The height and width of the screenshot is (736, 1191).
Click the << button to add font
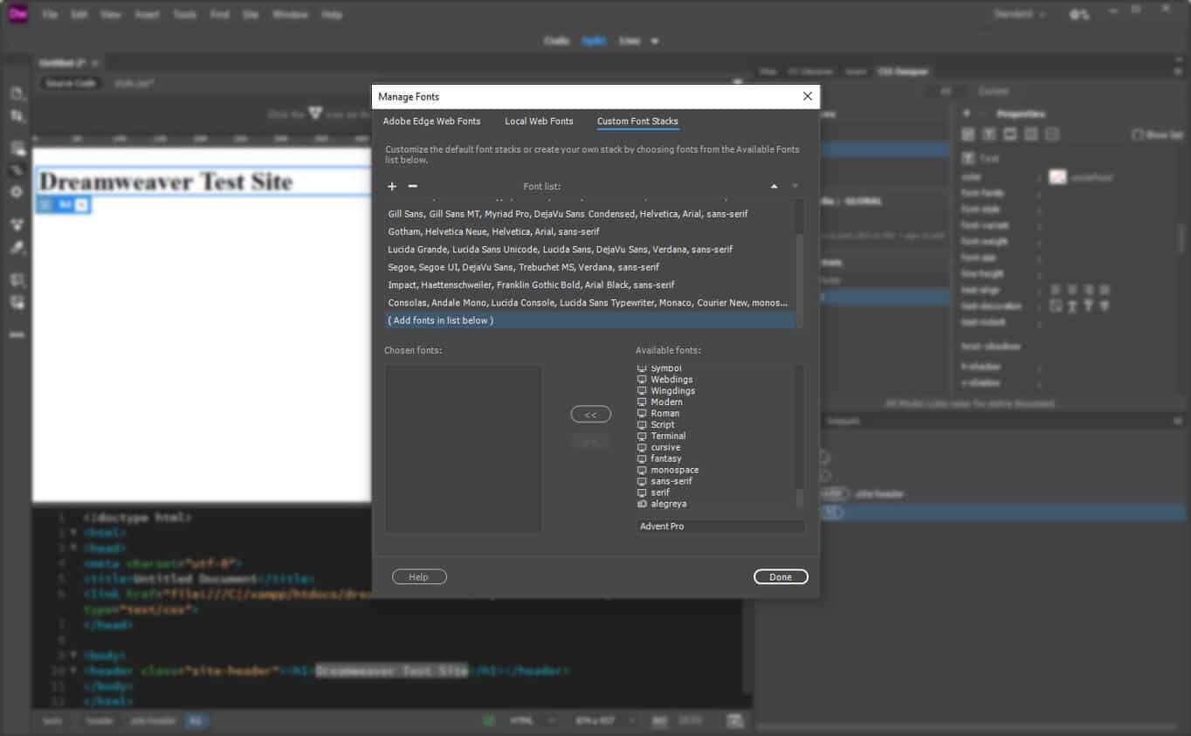pyautogui.click(x=590, y=415)
